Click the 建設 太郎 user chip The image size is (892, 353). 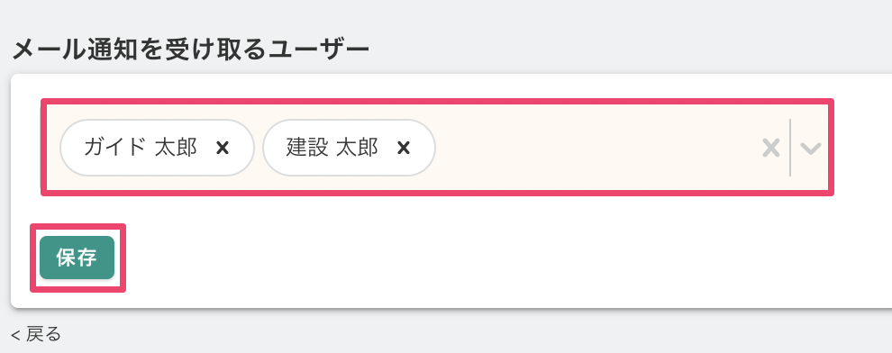pyautogui.click(x=349, y=148)
